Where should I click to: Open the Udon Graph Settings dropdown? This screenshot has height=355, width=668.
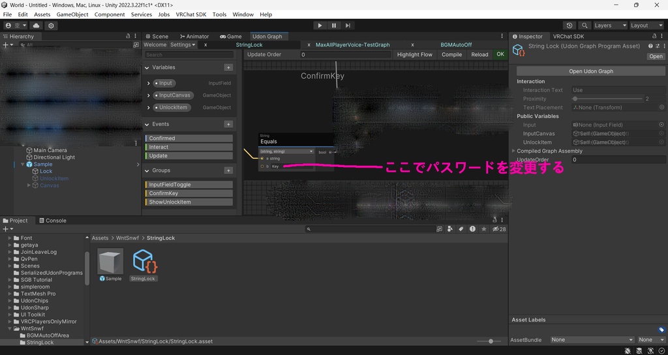pos(183,45)
